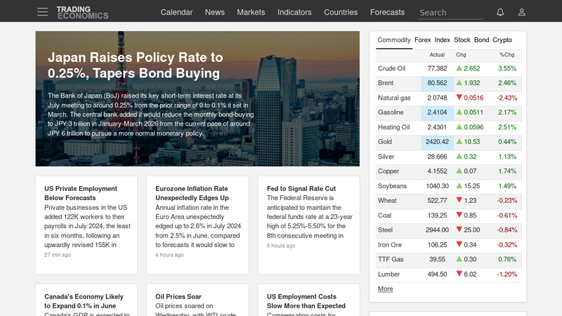Open US Private Employment Below Forecasts article
The width and height of the screenshot is (562, 316).
(81, 193)
